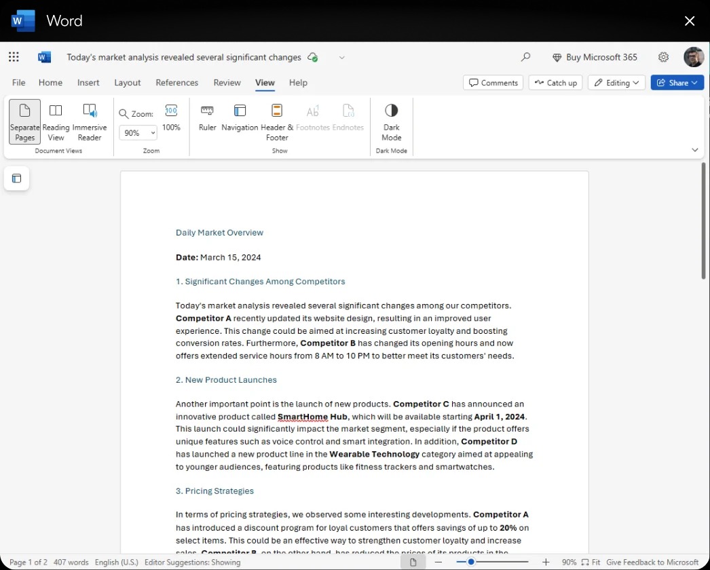Click the Word app icon in title bar
The width and height of the screenshot is (710, 570).
[x=23, y=21]
